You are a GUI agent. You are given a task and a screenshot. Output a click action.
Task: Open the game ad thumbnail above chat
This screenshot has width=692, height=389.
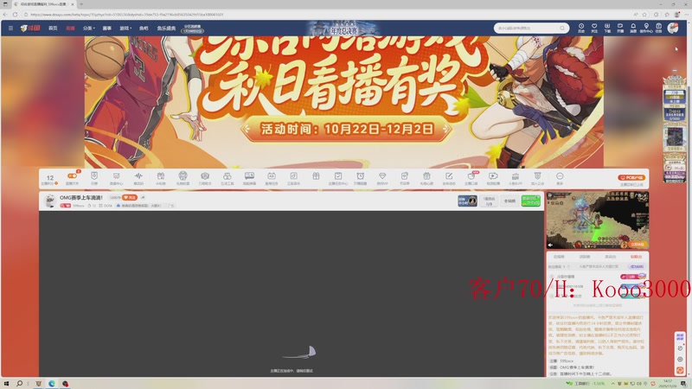[x=598, y=220]
